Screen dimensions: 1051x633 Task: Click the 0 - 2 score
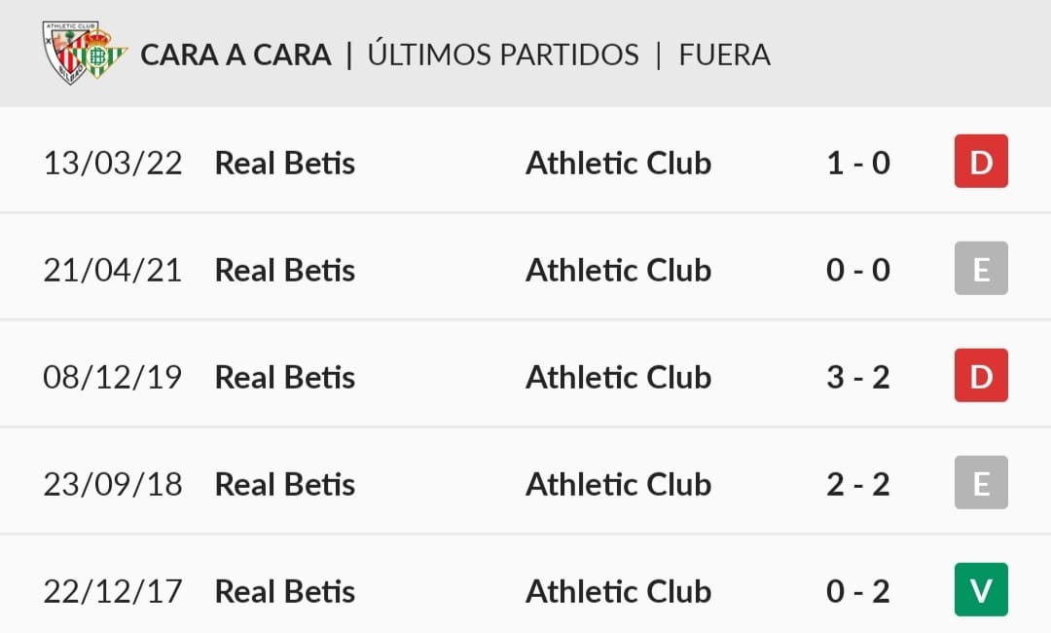pyautogui.click(x=858, y=591)
